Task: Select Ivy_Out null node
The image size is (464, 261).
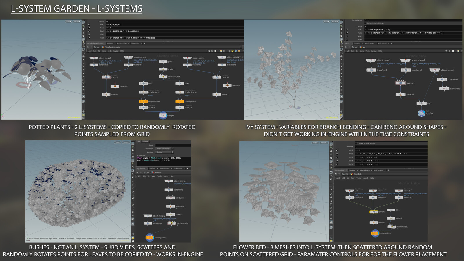Action: tap(422, 113)
